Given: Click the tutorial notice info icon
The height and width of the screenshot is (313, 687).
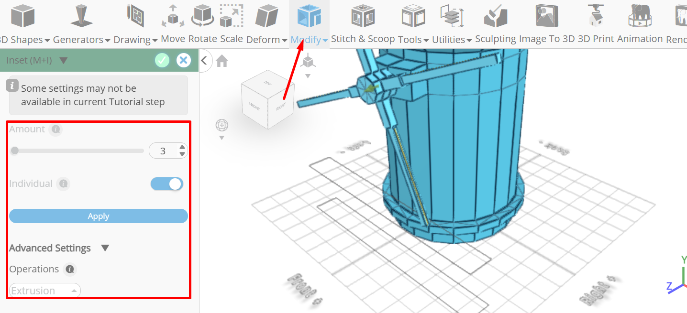Looking at the screenshot, I should 12,86.
